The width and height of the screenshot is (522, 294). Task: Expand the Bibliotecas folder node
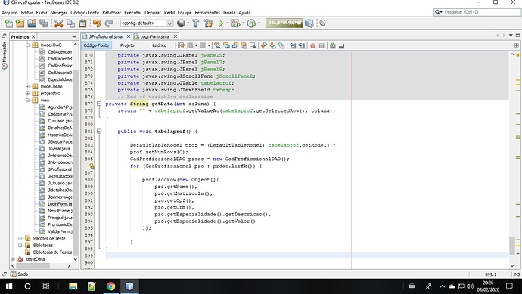tap(20, 246)
